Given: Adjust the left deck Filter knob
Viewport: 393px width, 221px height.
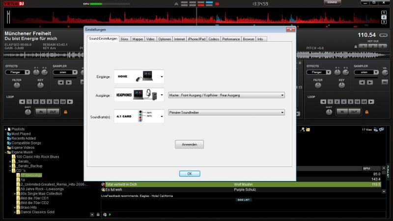Looking at the screenshot, I should [x=17, y=85].
